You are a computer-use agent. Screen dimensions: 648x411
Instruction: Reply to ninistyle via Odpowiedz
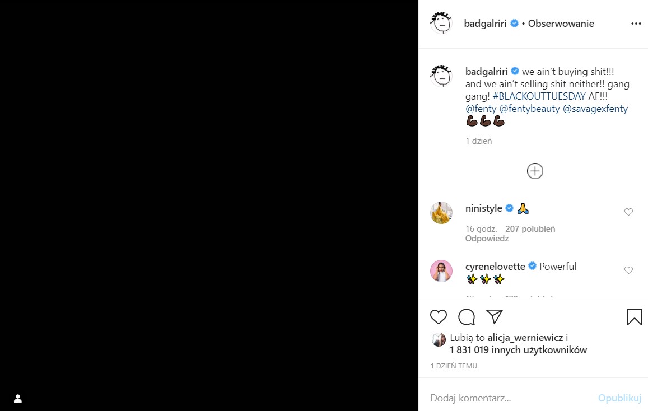pos(487,239)
